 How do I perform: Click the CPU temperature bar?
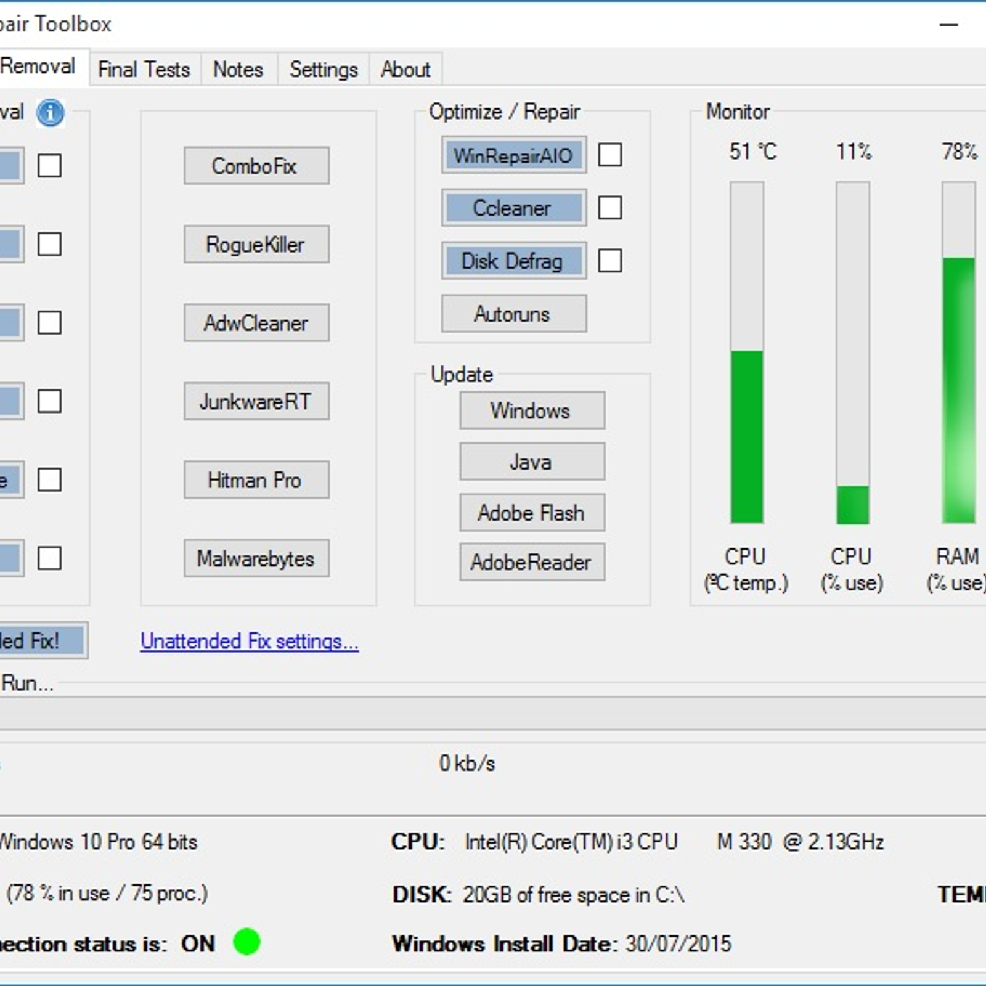click(x=747, y=352)
